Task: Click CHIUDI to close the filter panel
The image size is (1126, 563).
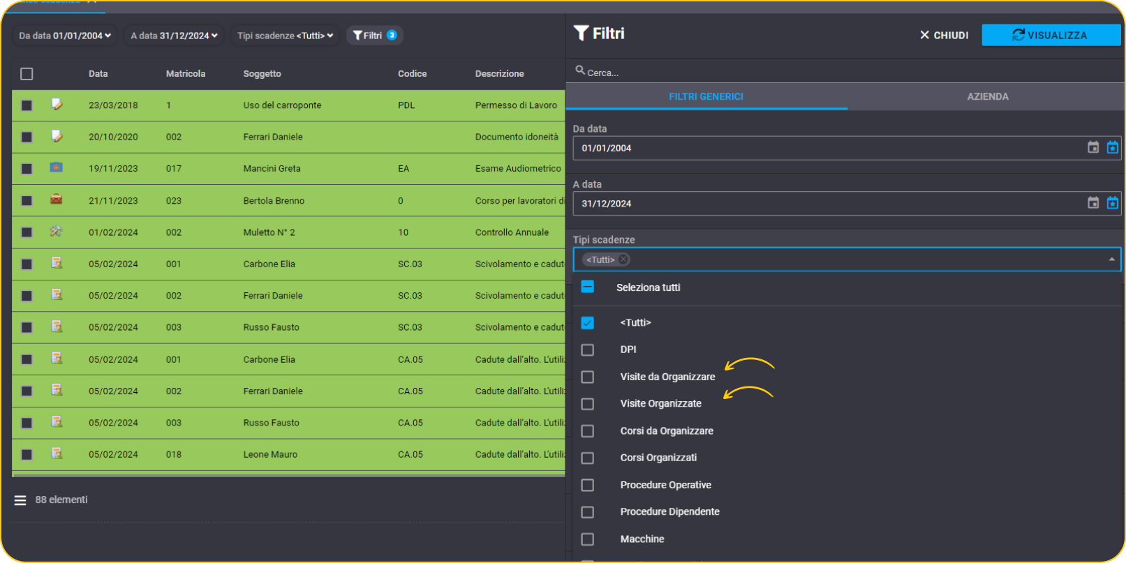Action: point(944,35)
